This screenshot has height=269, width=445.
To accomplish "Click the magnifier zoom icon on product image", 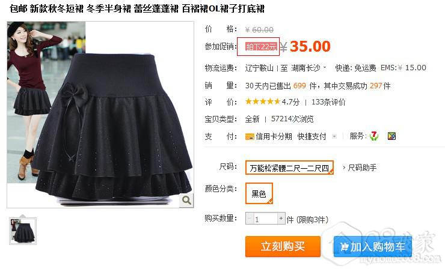I will point(186,200).
